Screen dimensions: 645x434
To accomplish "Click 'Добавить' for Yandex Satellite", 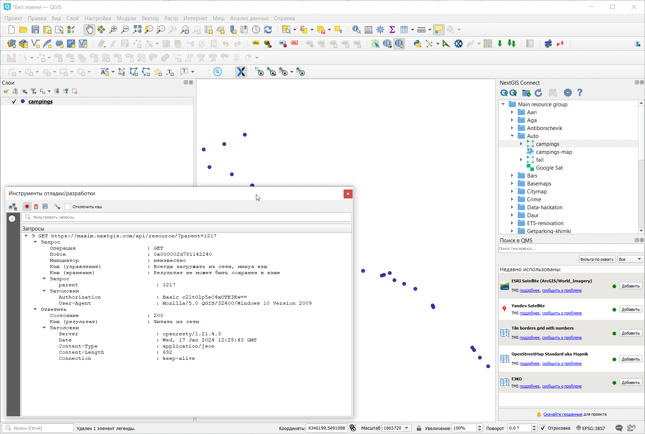I will click(630, 309).
